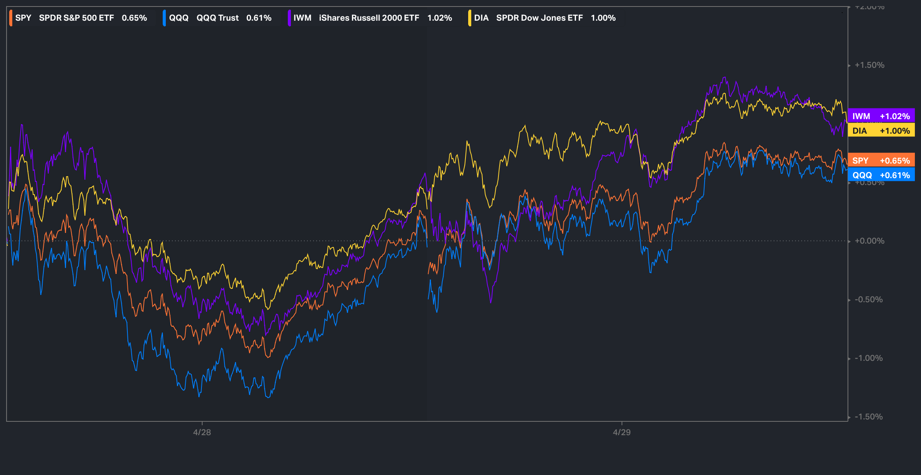Click the -0.50% axis label

pyautogui.click(x=869, y=300)
